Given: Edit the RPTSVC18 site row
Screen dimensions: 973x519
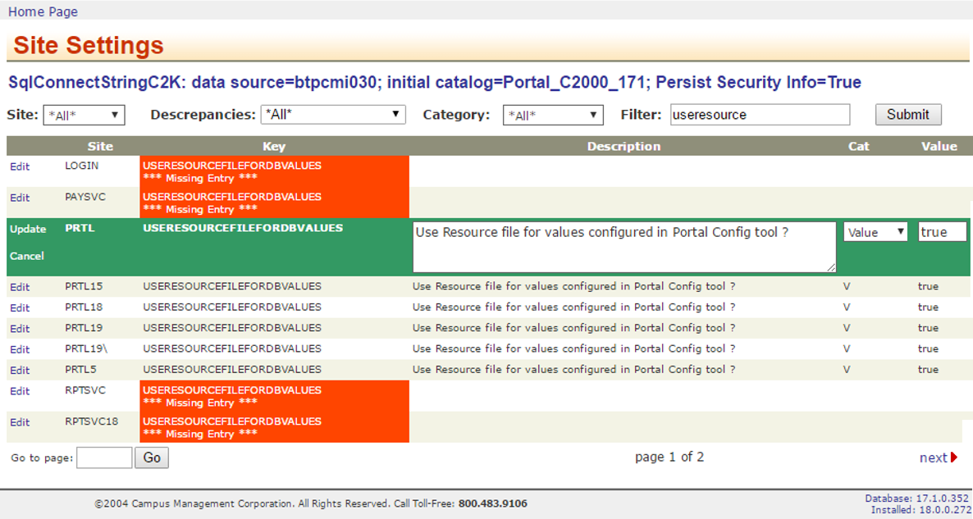Looking at the screenshot, I should [20, 422].
